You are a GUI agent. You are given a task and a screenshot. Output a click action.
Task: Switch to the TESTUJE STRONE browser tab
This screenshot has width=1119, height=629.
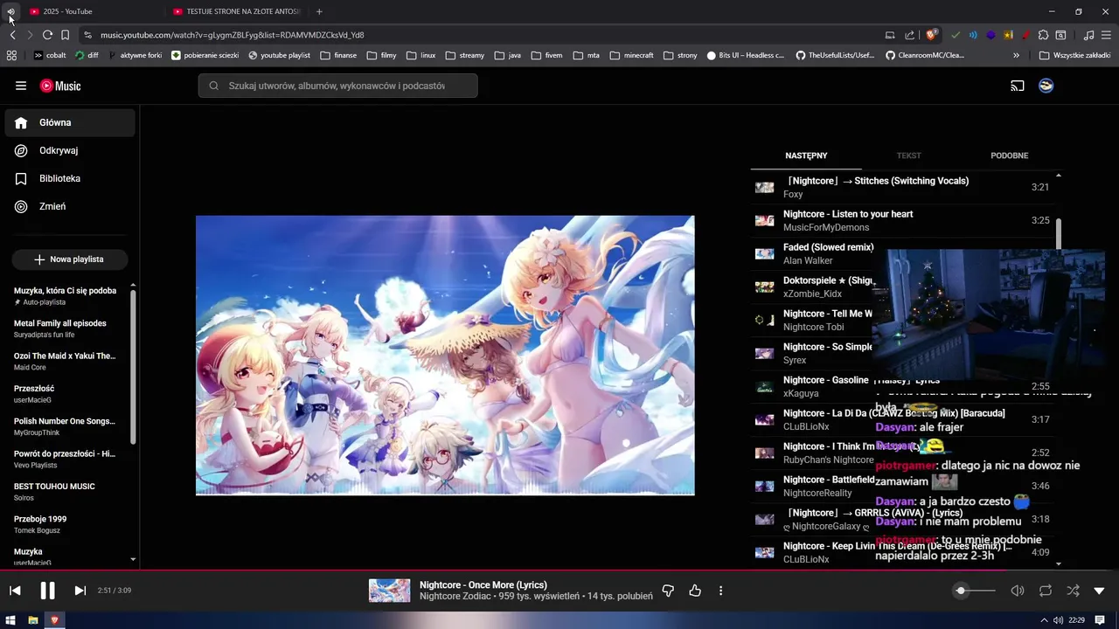pos(236,11)
